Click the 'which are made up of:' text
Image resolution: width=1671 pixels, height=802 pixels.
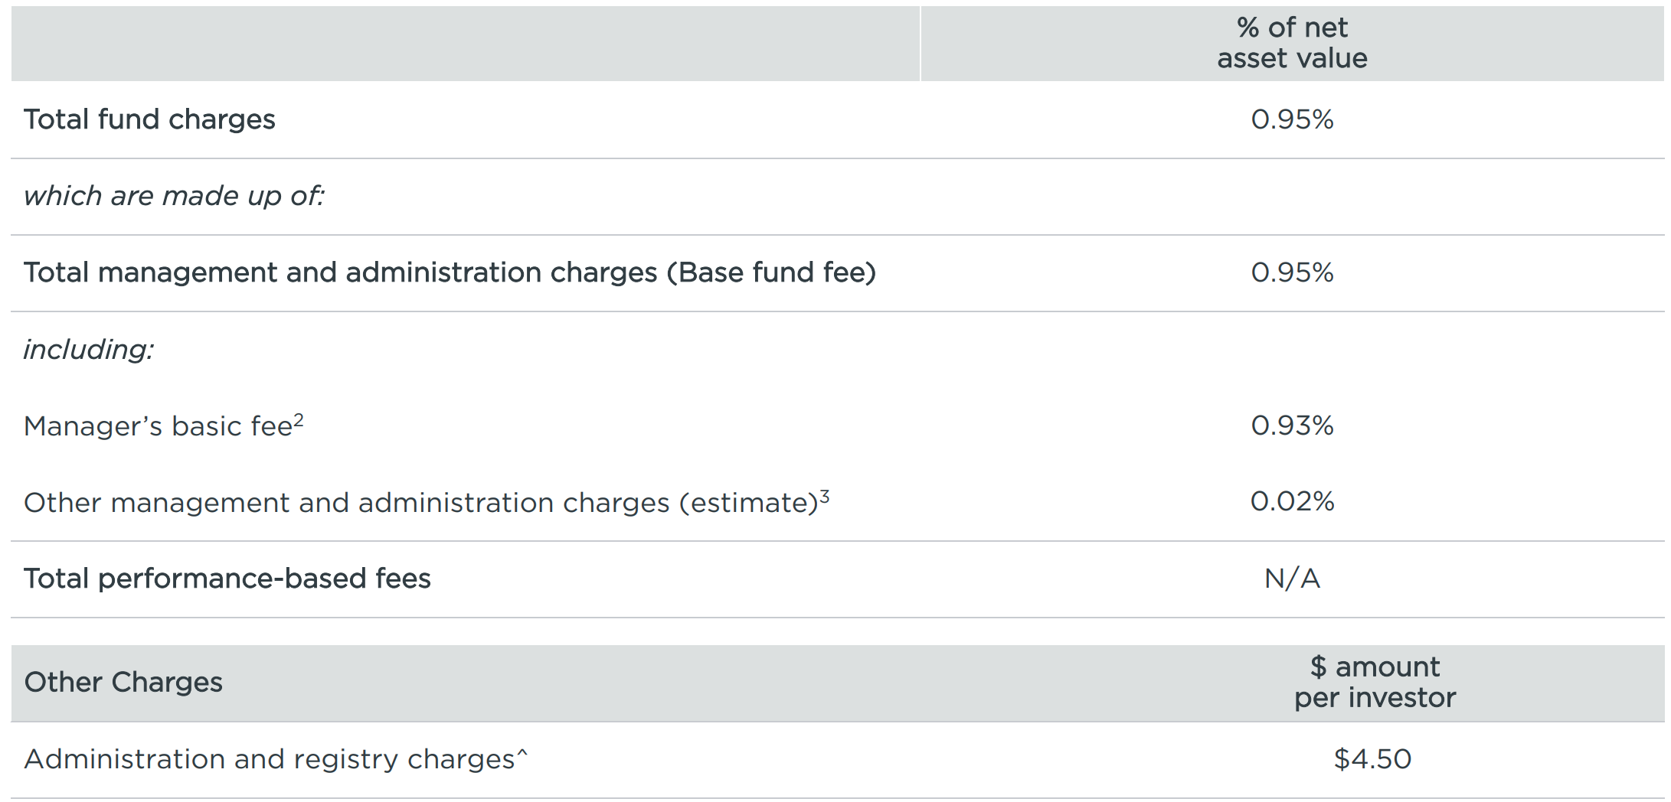[174, 196]
